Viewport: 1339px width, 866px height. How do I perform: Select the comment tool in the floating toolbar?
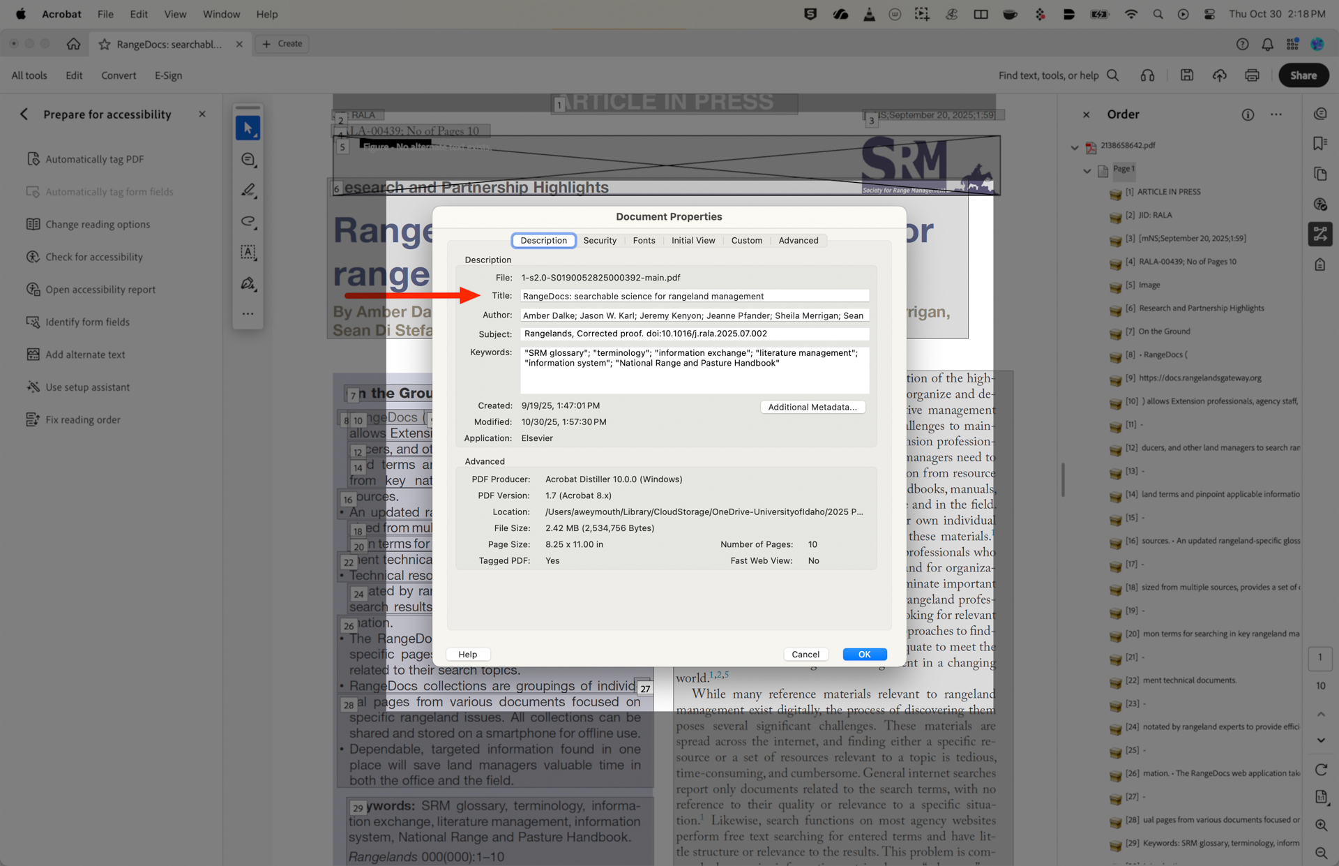pyautogui.click(x=248, y=159)
